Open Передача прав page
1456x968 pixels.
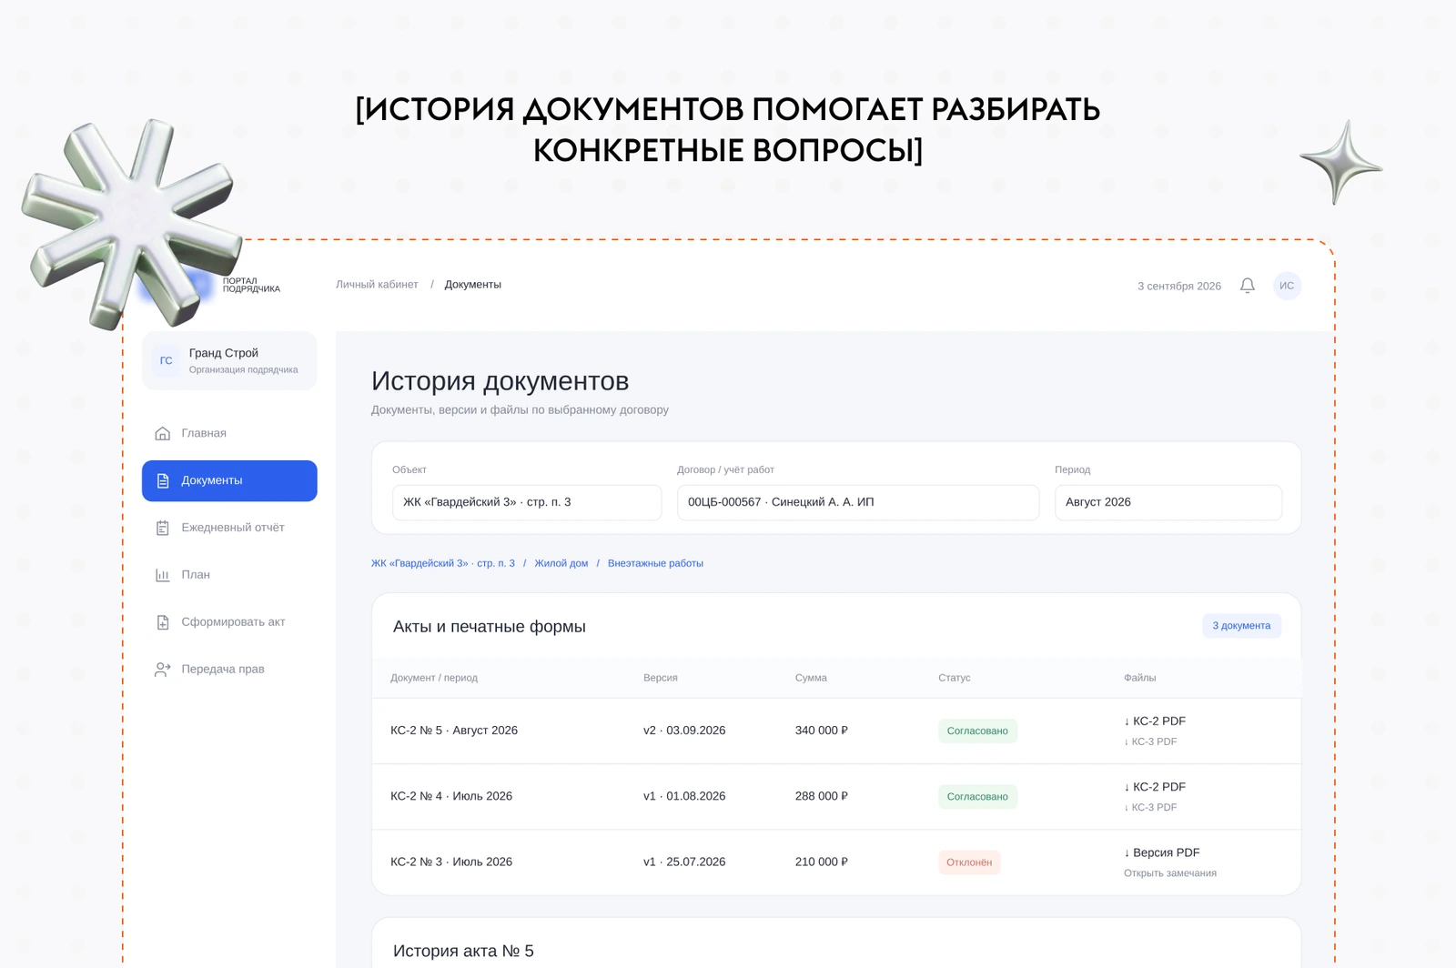coord(229,670)
